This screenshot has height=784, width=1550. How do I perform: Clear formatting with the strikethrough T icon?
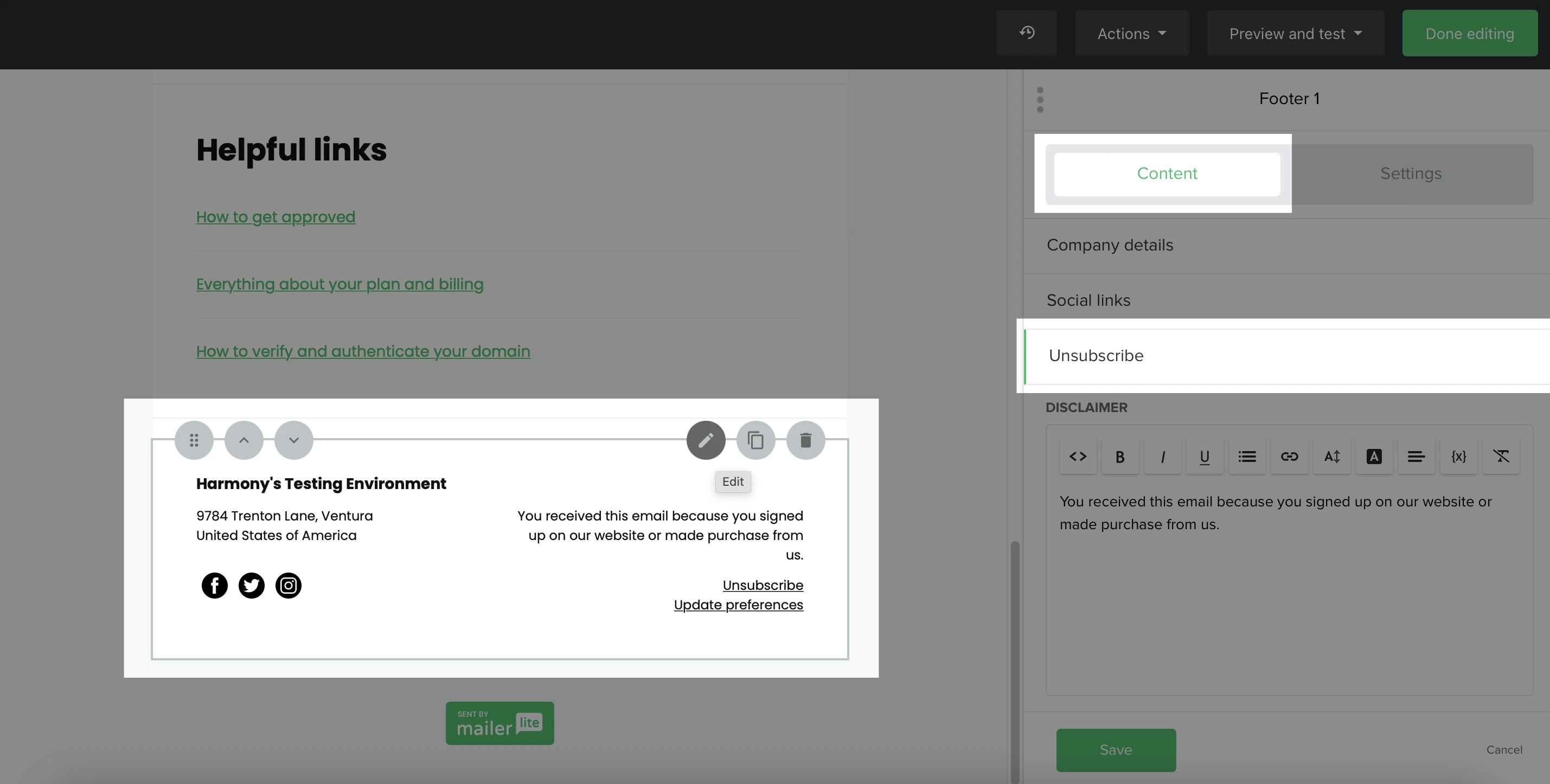point(1501,457)
